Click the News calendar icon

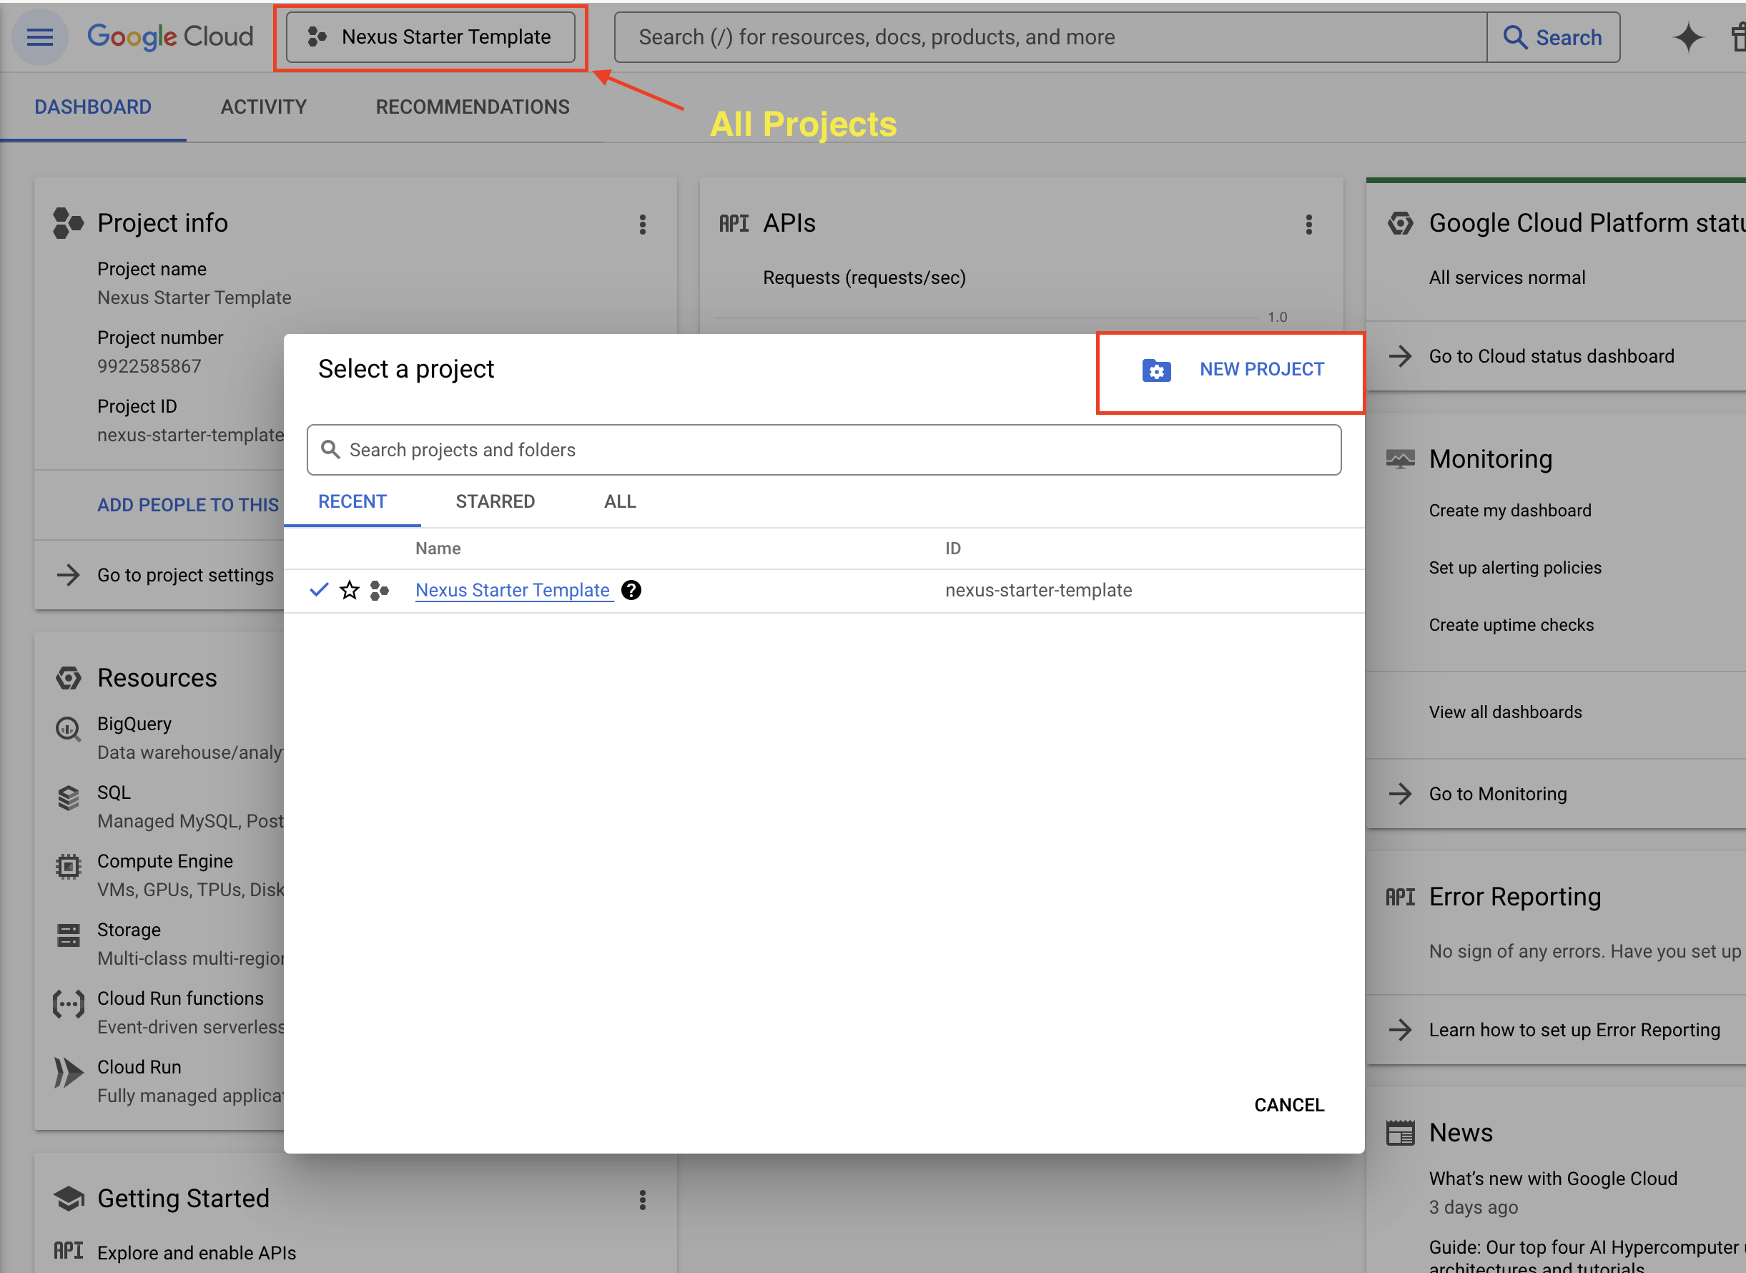[x=1400, y=1133]
